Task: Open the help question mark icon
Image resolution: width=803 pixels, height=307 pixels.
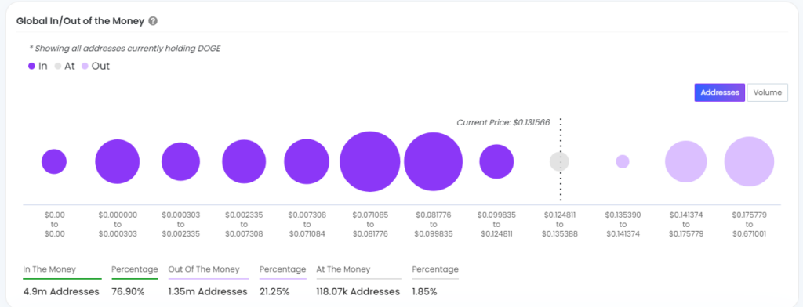Action: pos(153,21)
